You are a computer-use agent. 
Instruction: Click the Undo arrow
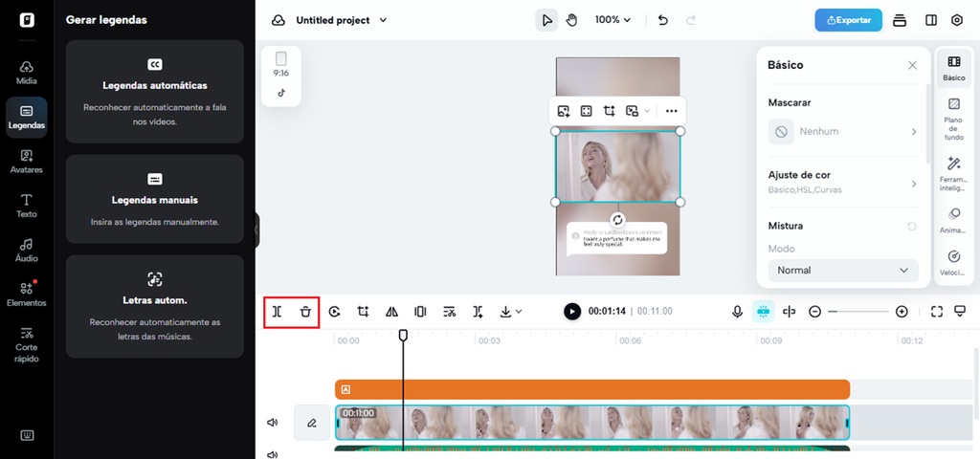(x=663, y=20)
